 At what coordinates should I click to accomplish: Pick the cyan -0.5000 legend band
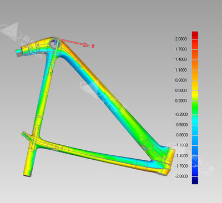click(195, 120)
